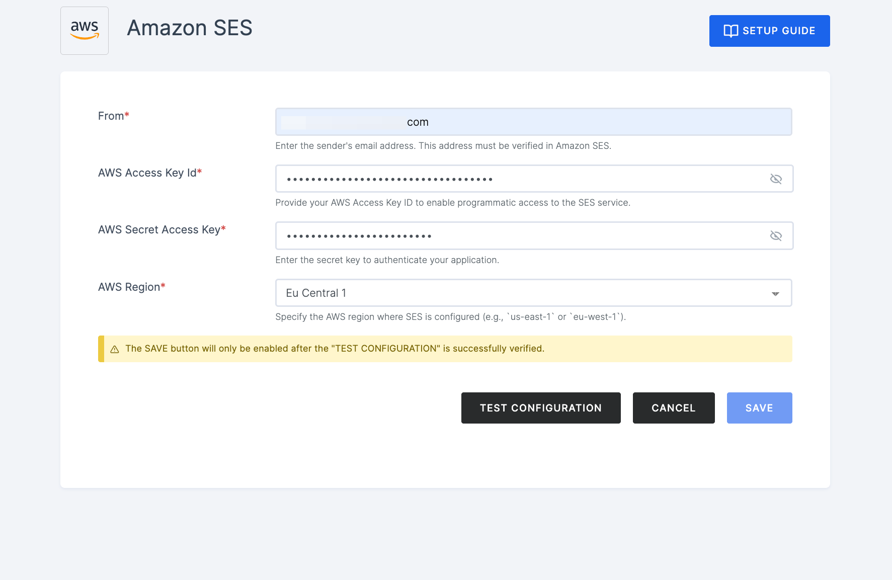Open the AWS Region dropdown
Image resolution: width=892 pixels, height=580 pixels.
pos(534,293)
